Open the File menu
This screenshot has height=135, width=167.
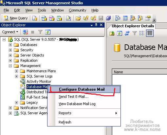point(6,10)
